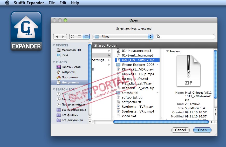Image resolution: width=226 pixels, height=147 pixels.
Task: Select the 01-Inostranec.mp3 file
Action: click(x=137, y=51)
